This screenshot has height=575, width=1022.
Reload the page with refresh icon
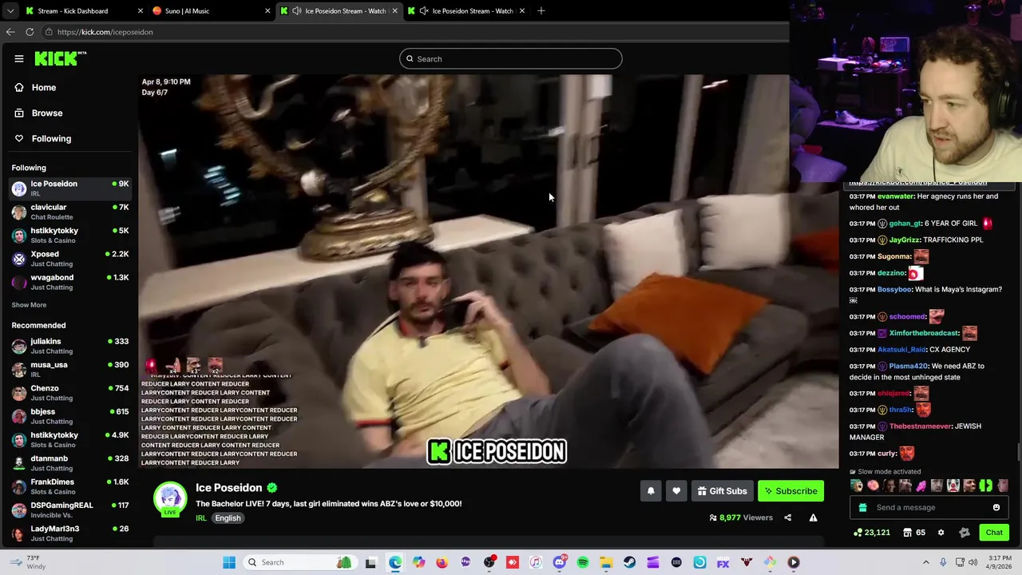tap(30, 32)
